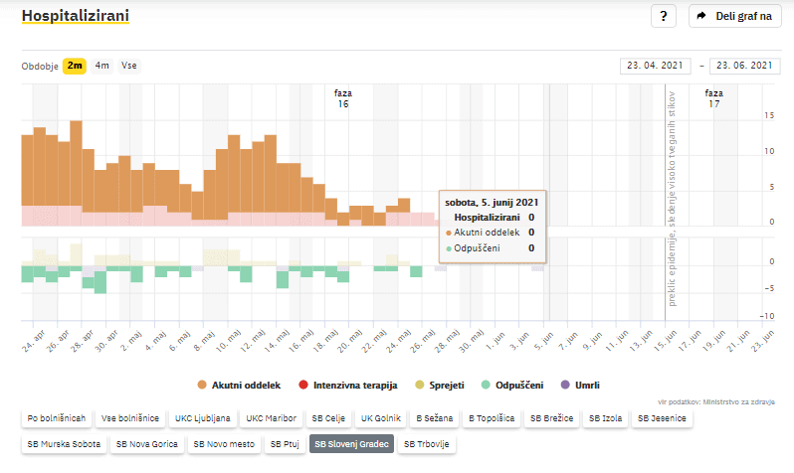794x473 pixels.
Task: Select the Vse period option
Action: (129, 66)
